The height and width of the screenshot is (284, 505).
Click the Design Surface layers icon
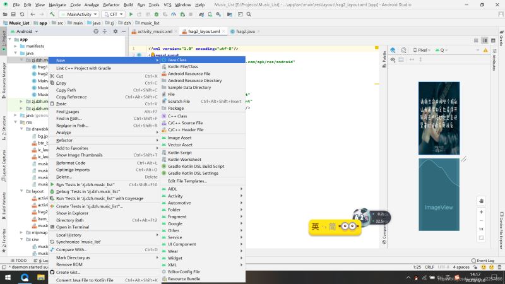pyautogui.click(x=394, y=50)
